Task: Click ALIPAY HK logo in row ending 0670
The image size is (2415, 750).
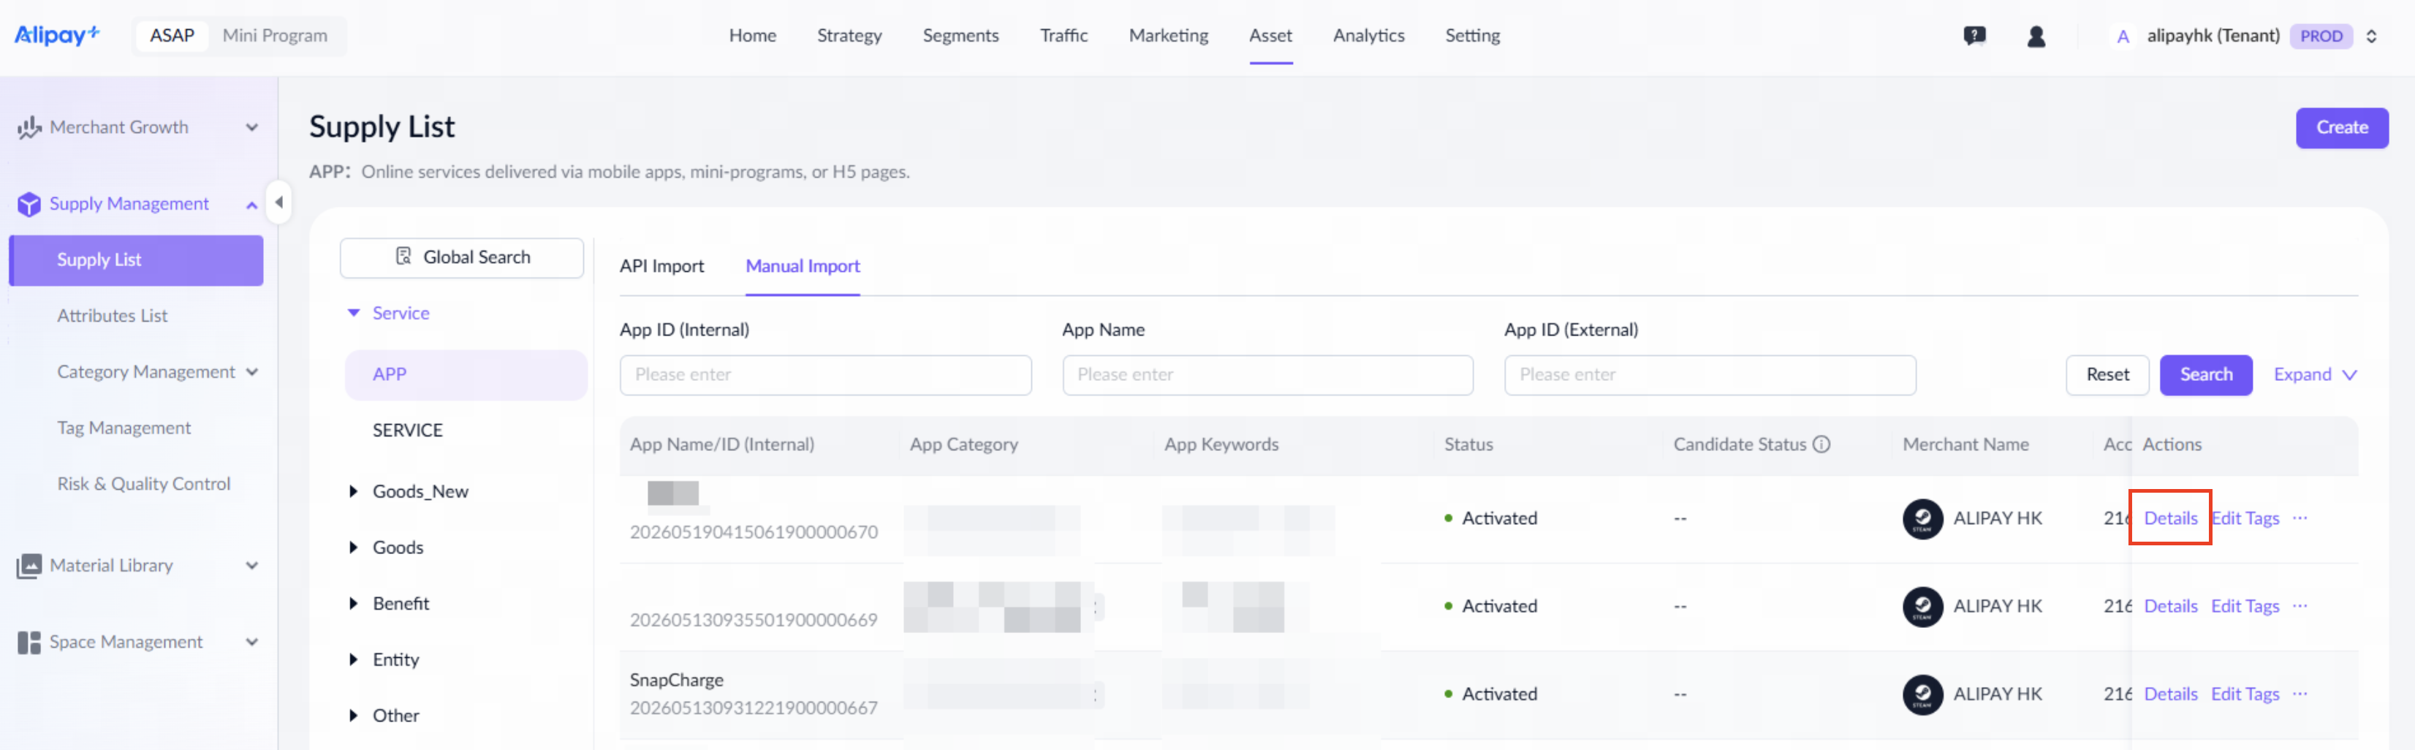Action: pos(1922,518)
